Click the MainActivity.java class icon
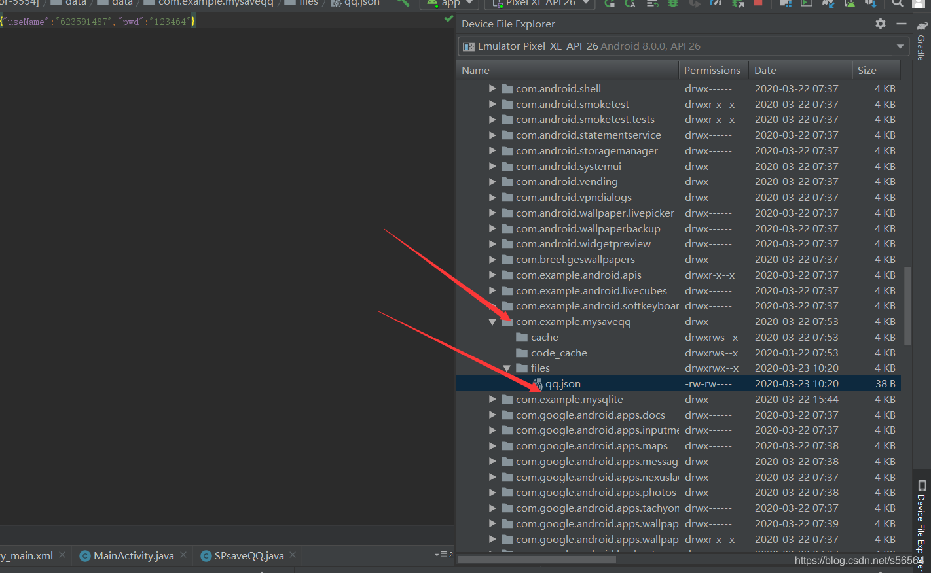The height and width of the screenshot is (573, 931). click(85, 556)
